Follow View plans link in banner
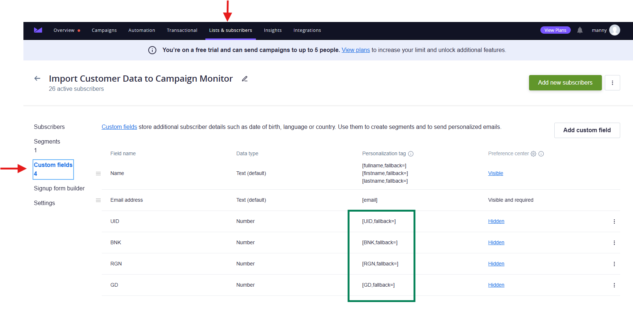The width and height of the screenshot is (633, 320). pyautogui.click(x=356, y=50)
